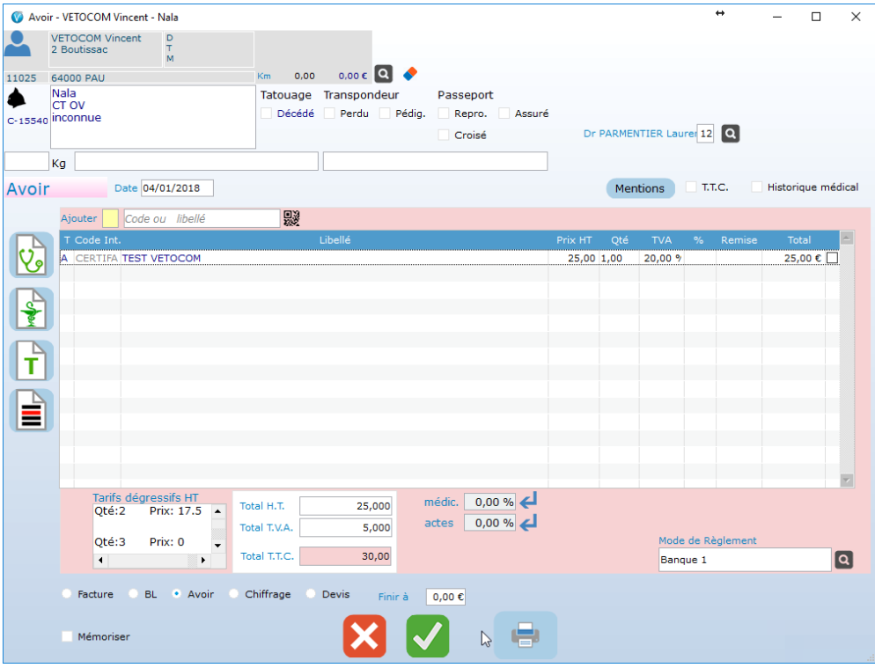Open the pharmacy caduceus document icon
Screen dimensions: 875x668
pyautogui.click(x=32, y=309)
